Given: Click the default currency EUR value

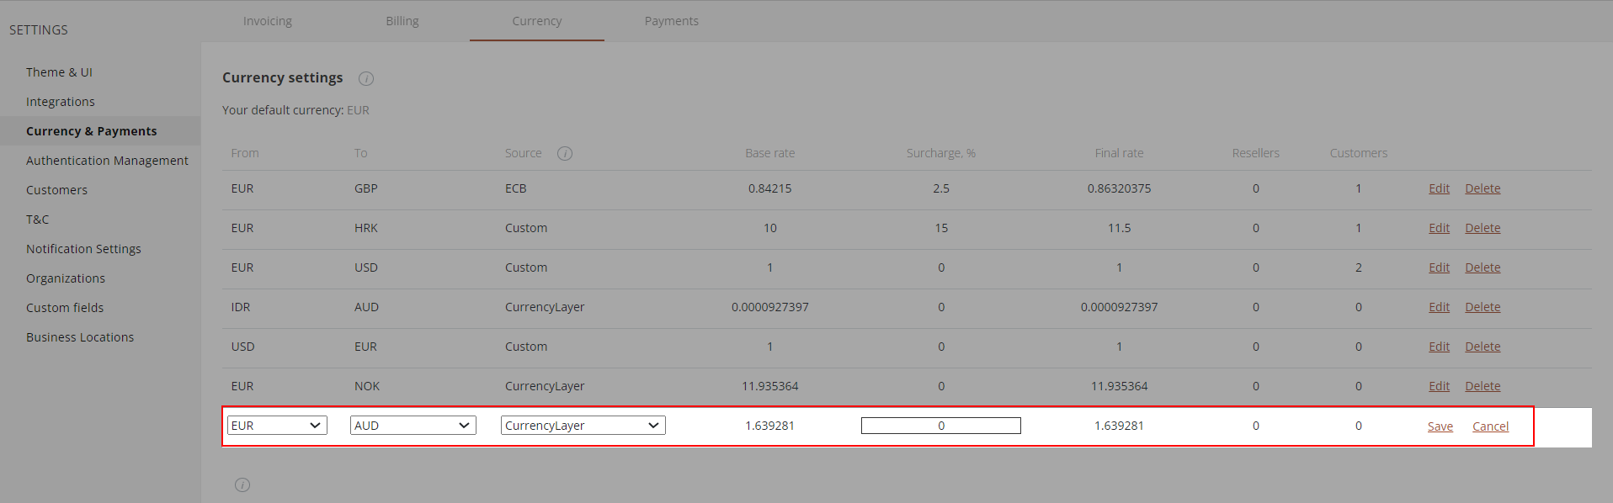Looking at the screenshot, I should [x=358, y=110].
